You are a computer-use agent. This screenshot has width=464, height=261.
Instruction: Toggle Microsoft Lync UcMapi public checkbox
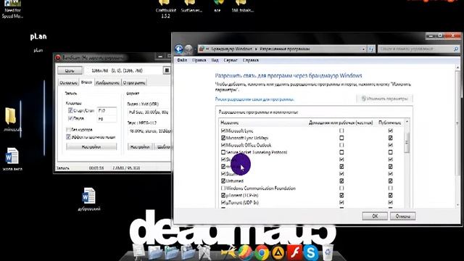[390, 138]
